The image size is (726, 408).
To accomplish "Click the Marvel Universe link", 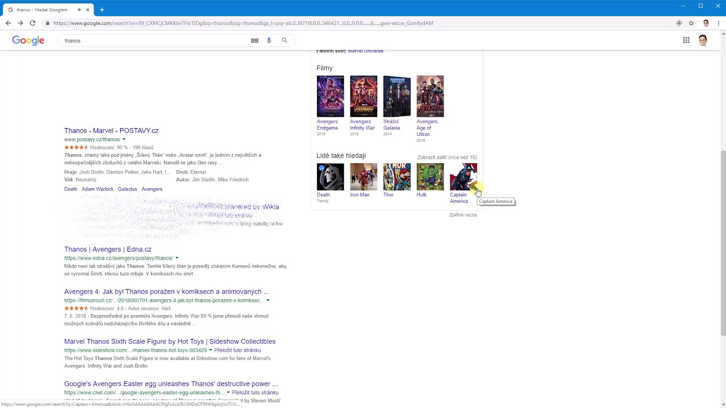I will coord(365,51).
